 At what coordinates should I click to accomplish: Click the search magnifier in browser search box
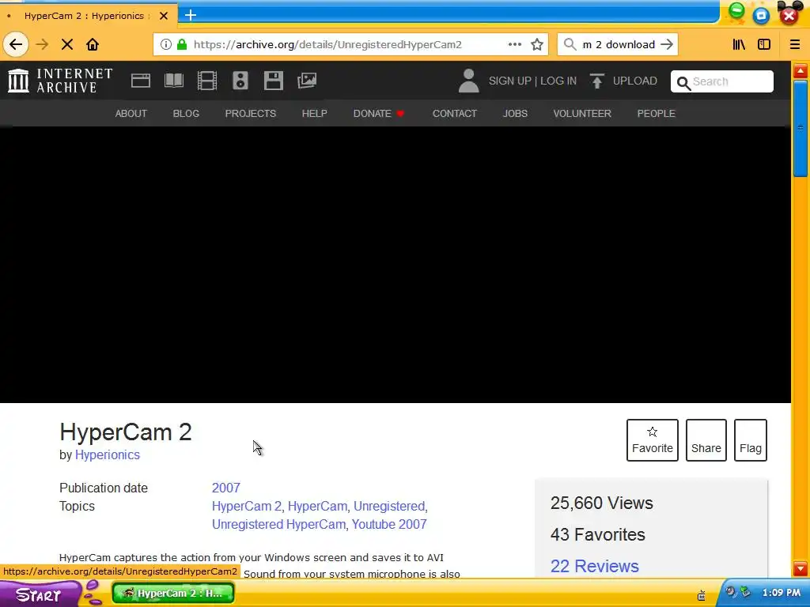570,44
